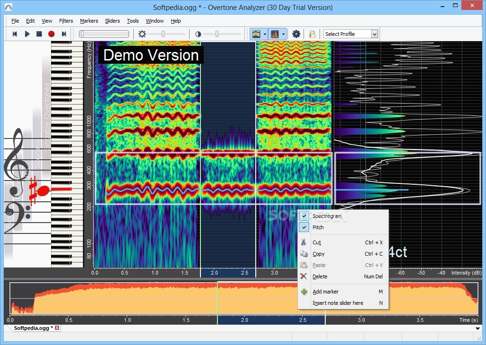Click the app icon in the title bar
This screenshot has width=486, height=345.
coord(9,7)
